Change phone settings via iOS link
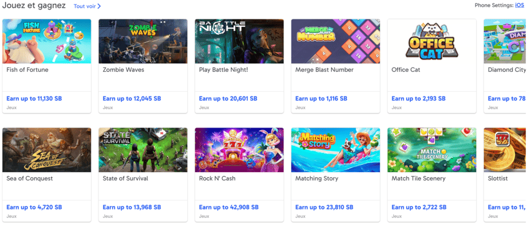 click(x=519, y=6)
